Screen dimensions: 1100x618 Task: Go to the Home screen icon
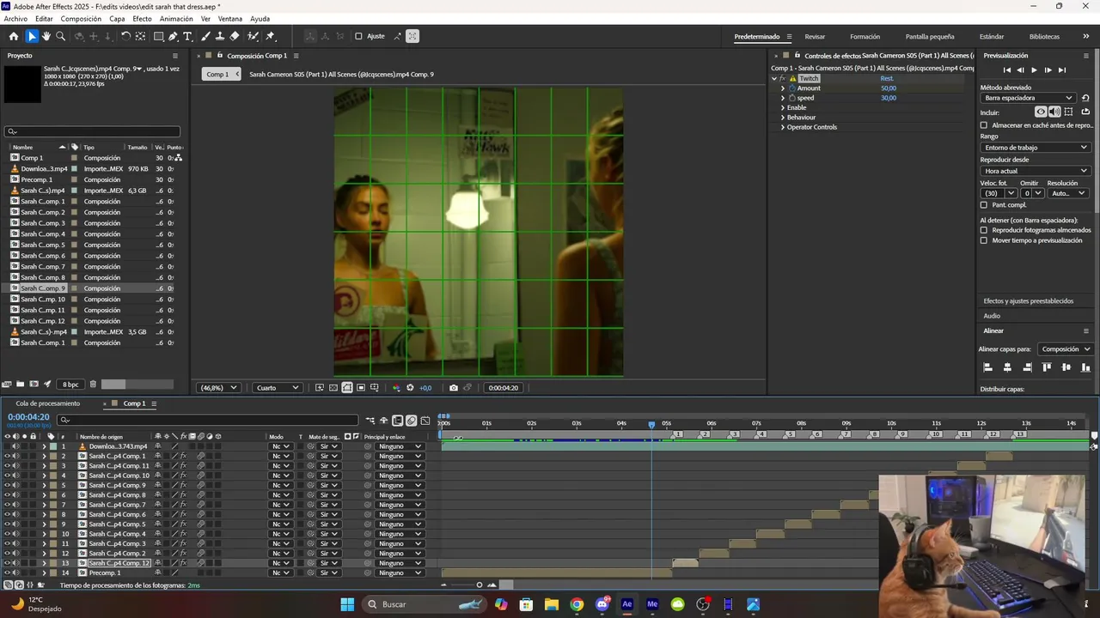click(13, 36)
